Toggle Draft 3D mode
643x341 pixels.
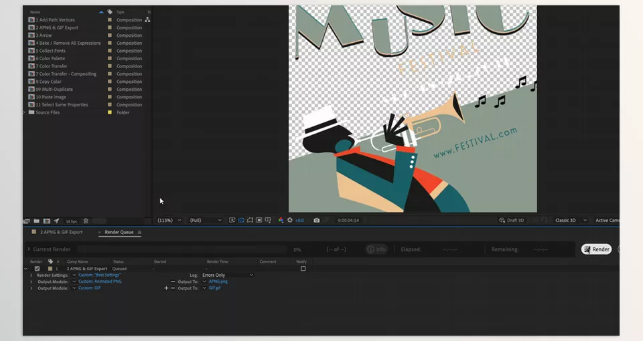pos(511,220)
